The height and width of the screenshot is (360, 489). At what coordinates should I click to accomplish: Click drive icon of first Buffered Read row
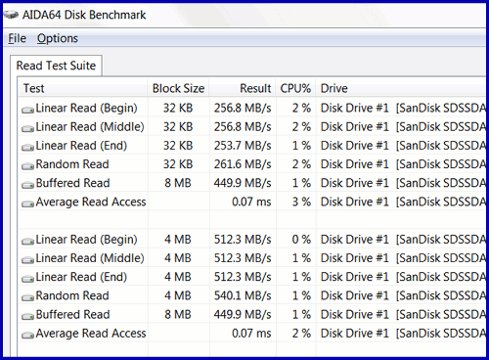click(27, 185)
